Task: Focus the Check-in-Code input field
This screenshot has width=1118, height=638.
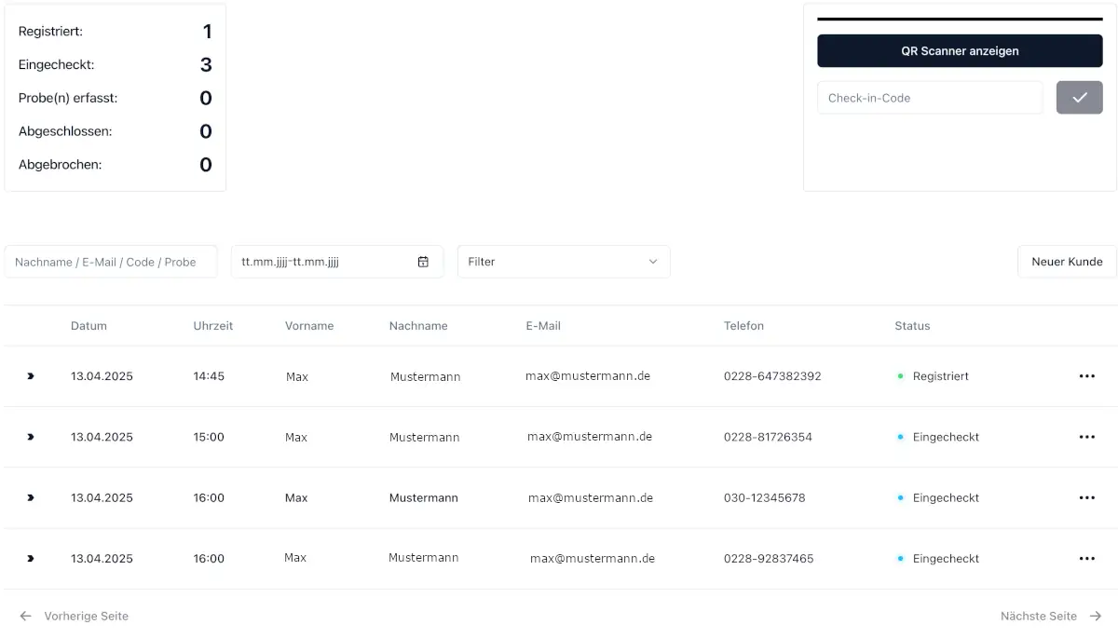Action: click(929, 98)
